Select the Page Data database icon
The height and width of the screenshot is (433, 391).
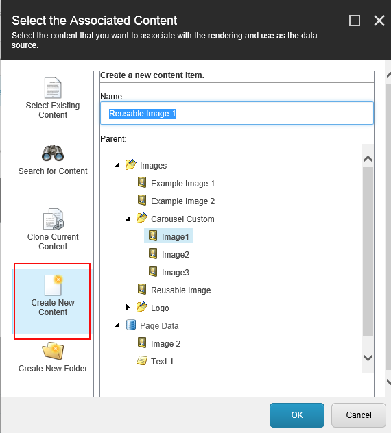tap(131, 325)
